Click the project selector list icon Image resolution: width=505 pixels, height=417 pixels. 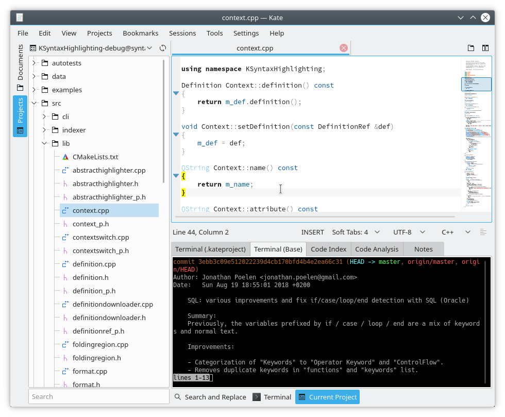pyautogui.click(x=33, y=48)
